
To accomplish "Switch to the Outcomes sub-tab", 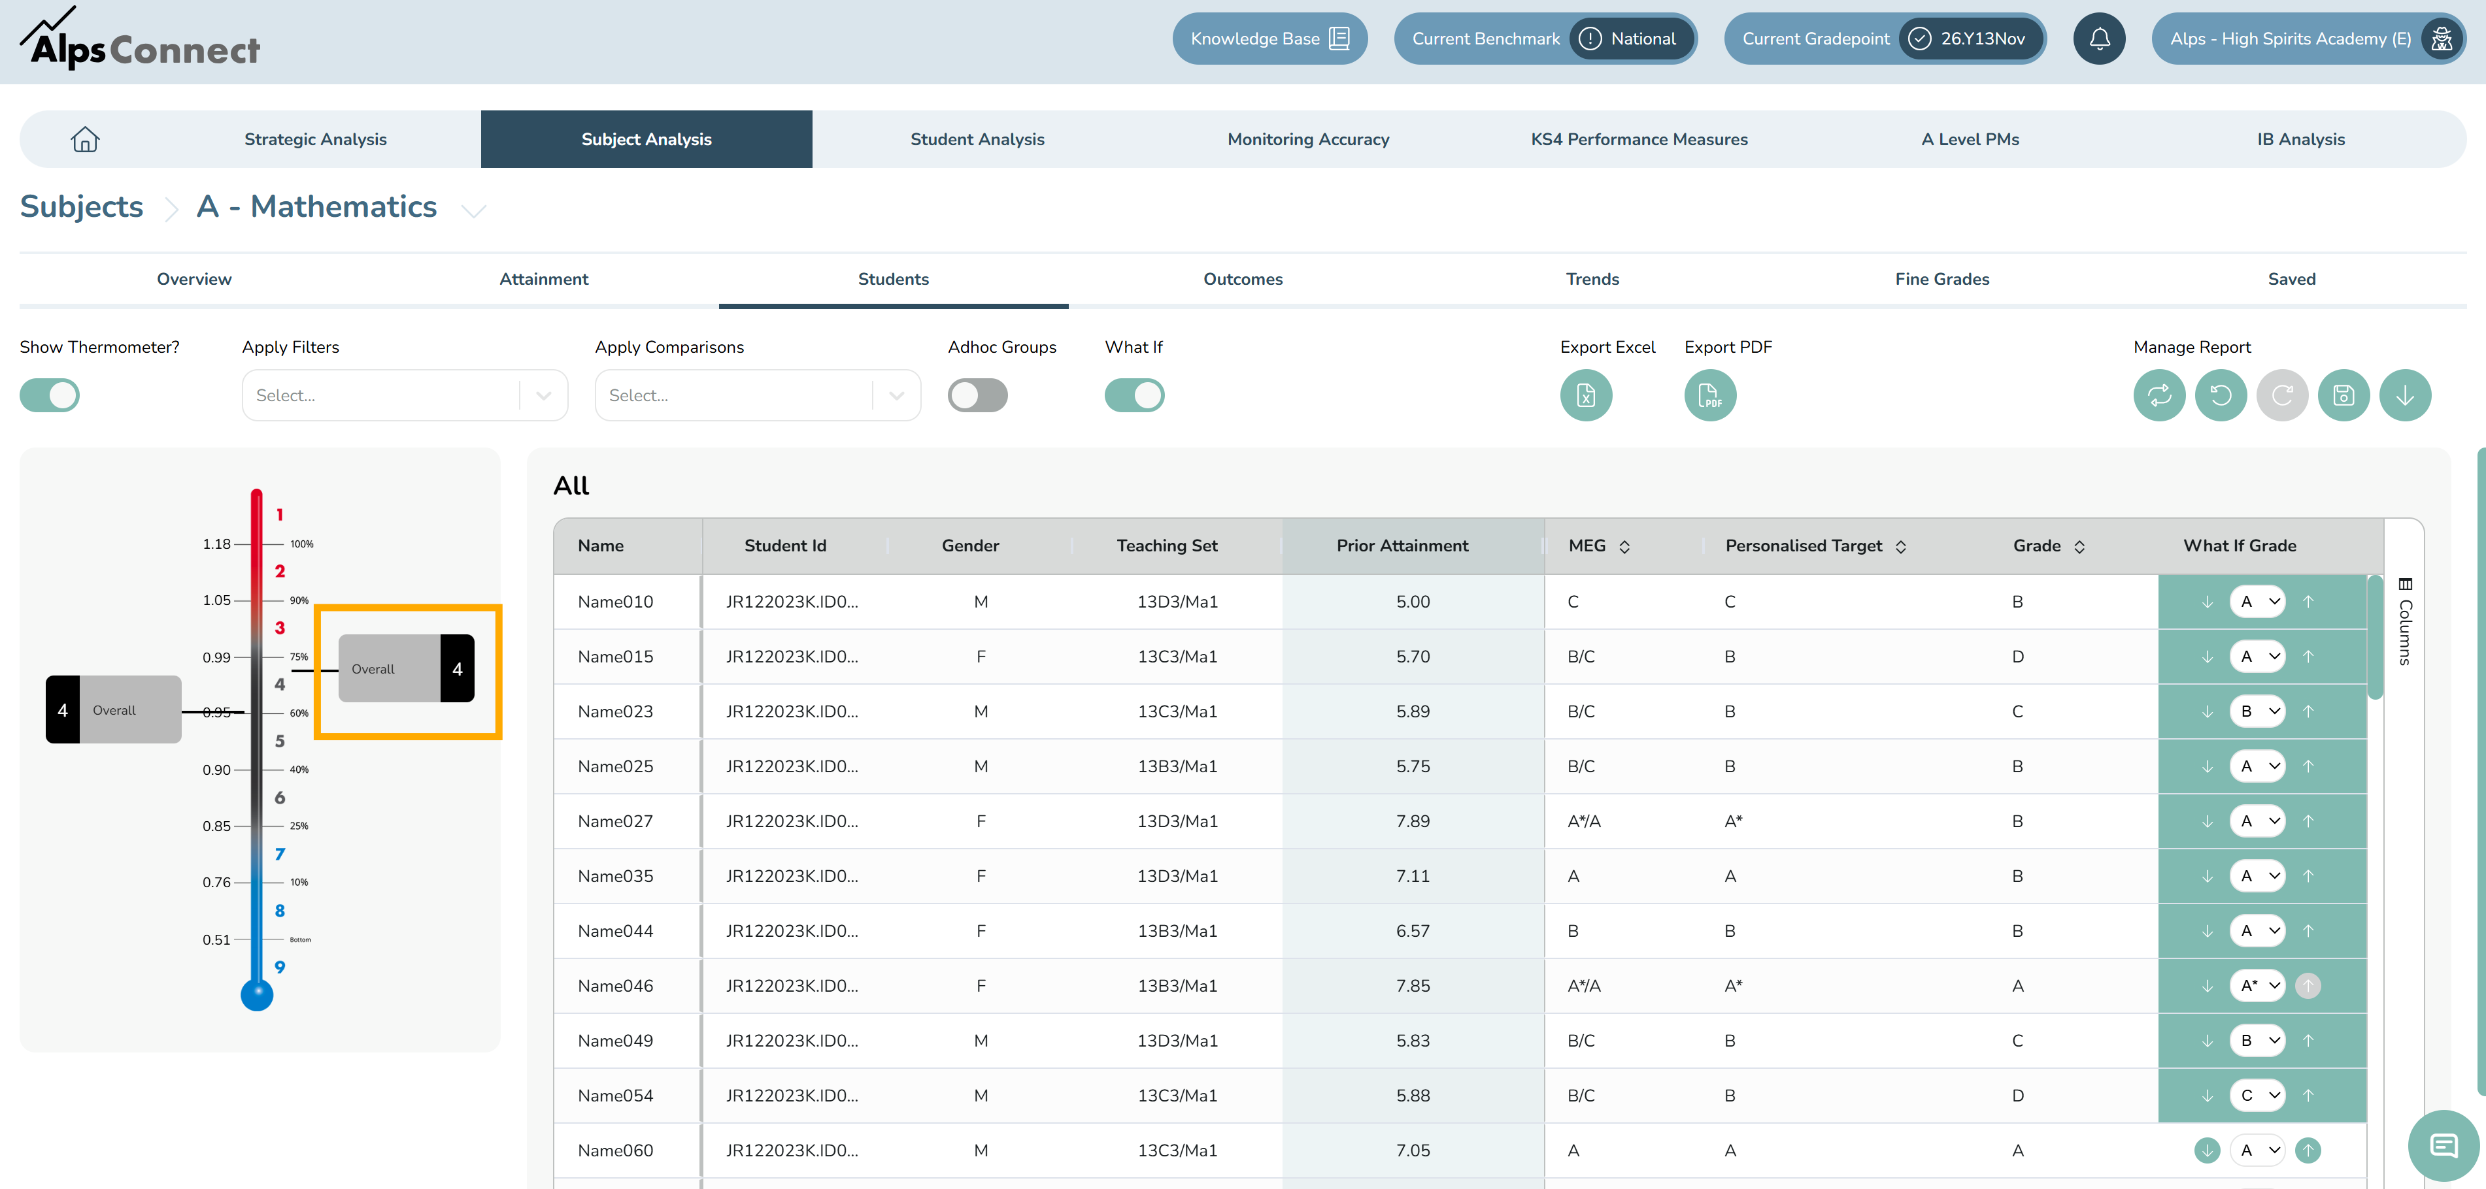I will [x=1242, y=280].
